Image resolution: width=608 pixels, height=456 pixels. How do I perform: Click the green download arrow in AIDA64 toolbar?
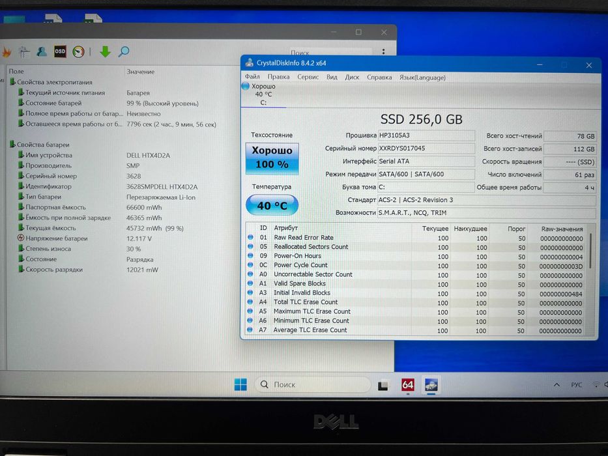tap(105, 51)
